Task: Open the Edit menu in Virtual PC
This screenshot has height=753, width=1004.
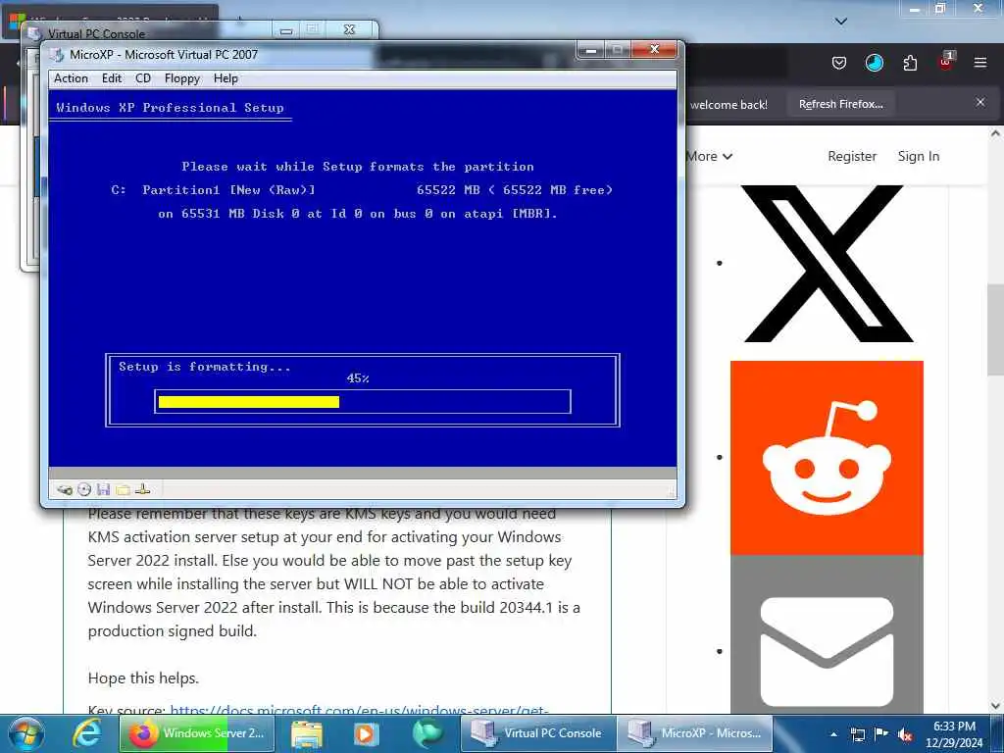Action: click(112, 78)
